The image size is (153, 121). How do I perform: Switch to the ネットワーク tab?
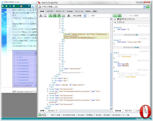(60, 11)
